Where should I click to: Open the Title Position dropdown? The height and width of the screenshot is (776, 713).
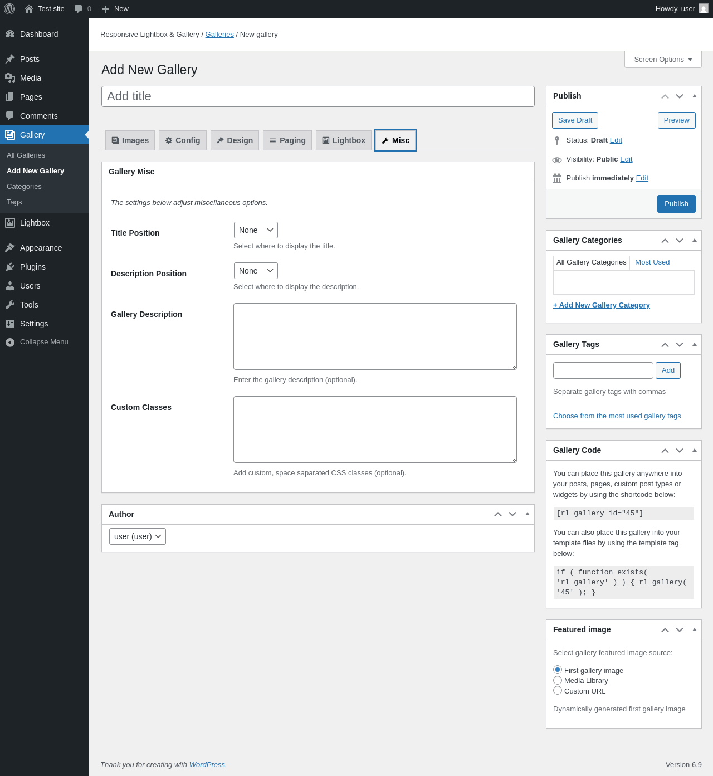pos(256,230)
